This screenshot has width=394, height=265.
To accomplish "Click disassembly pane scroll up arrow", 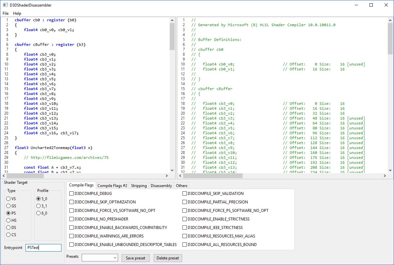I will (x=390, y=20).
